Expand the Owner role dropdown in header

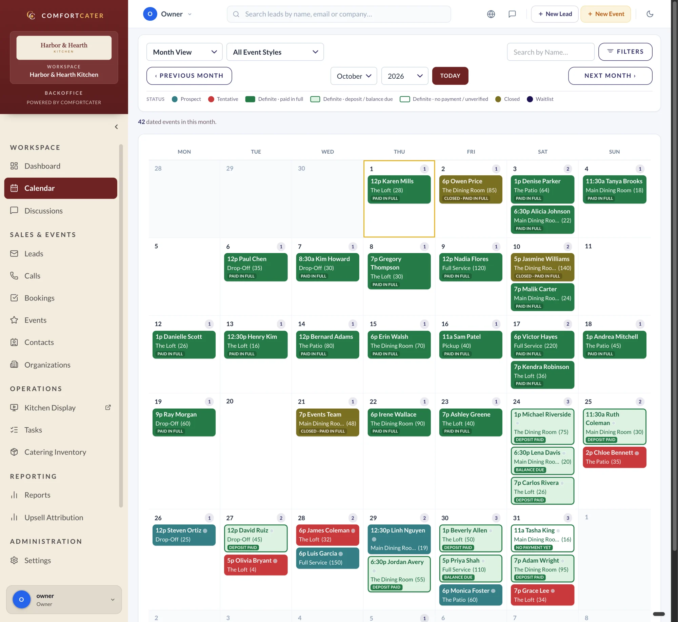168,14
